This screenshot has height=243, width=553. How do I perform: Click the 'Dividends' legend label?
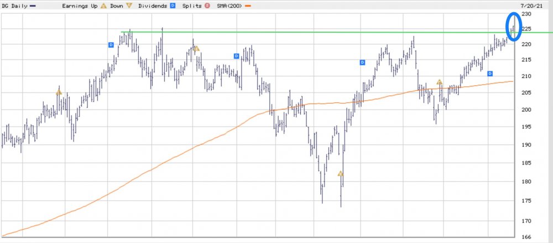click(x=153, y=6)
